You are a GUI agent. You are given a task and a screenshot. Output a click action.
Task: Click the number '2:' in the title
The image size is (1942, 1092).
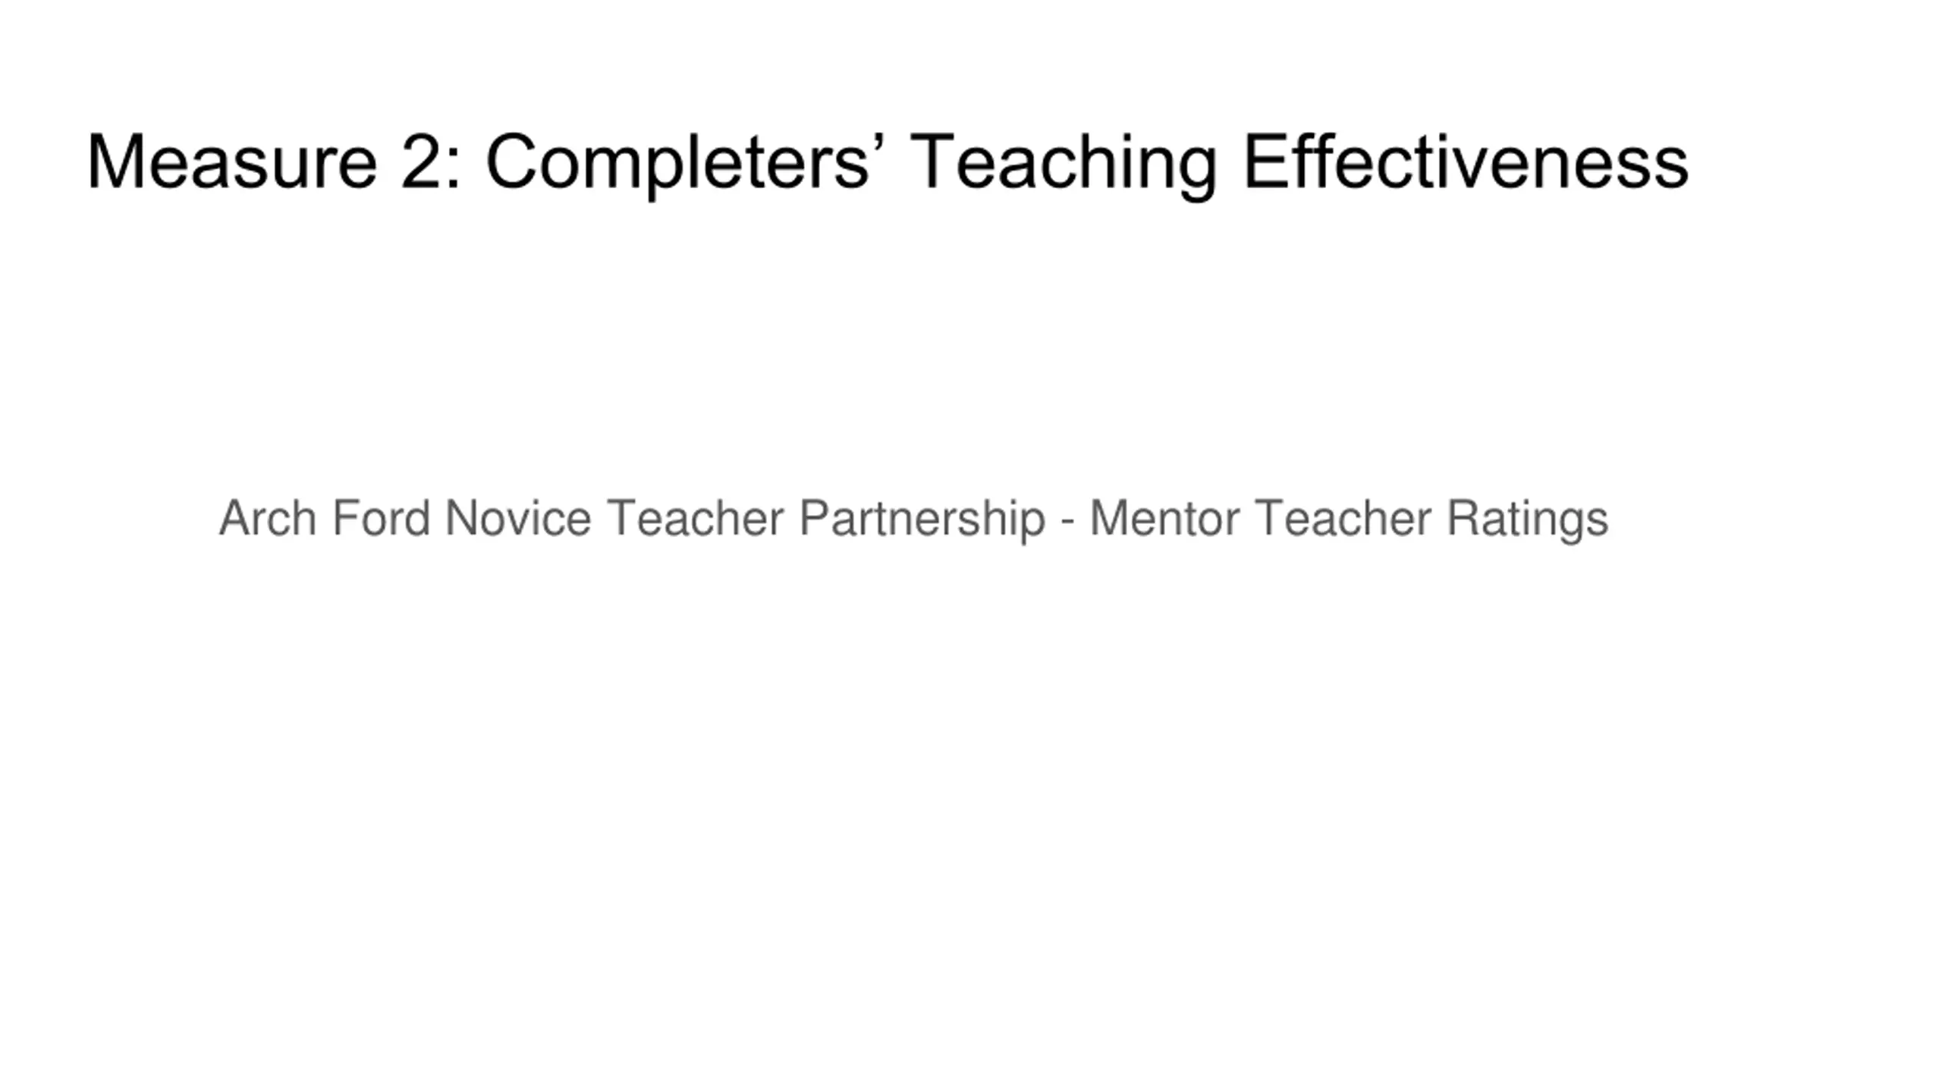coord(431,162)
